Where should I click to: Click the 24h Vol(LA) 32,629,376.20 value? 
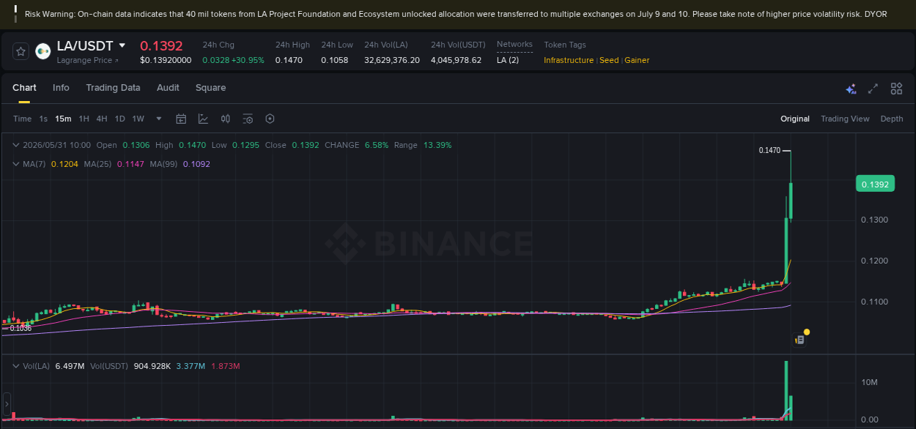(392, 60)
